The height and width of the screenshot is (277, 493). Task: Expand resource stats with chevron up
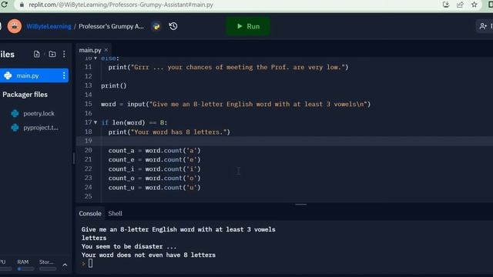pyautogui.click(x=65, y=265)
